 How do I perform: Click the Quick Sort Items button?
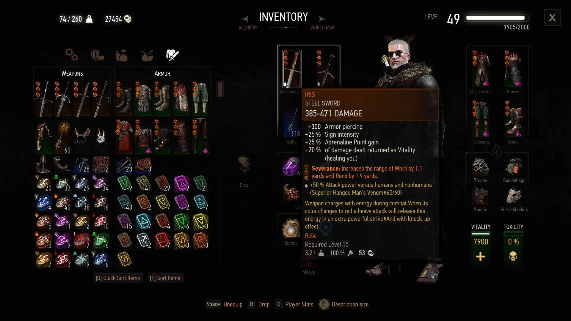(x=118, y=278)
